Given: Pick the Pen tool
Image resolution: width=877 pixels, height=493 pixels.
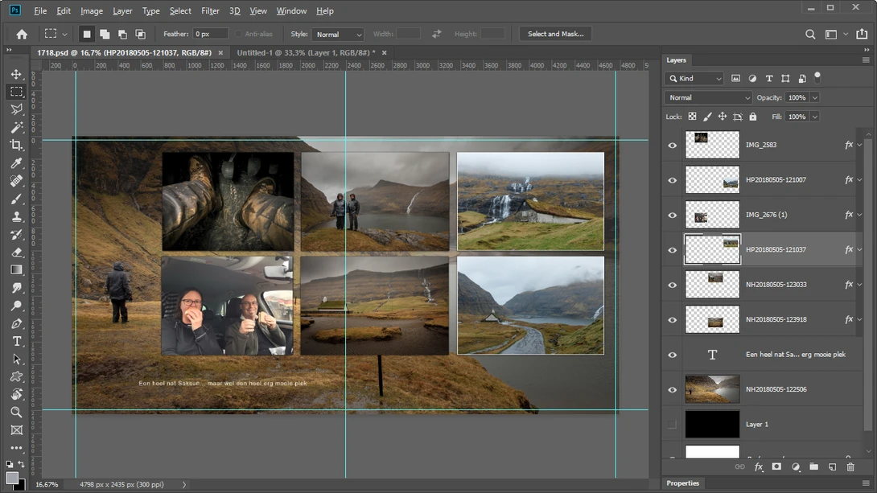Looking at the screenshot, I should [x=16, y=323].
